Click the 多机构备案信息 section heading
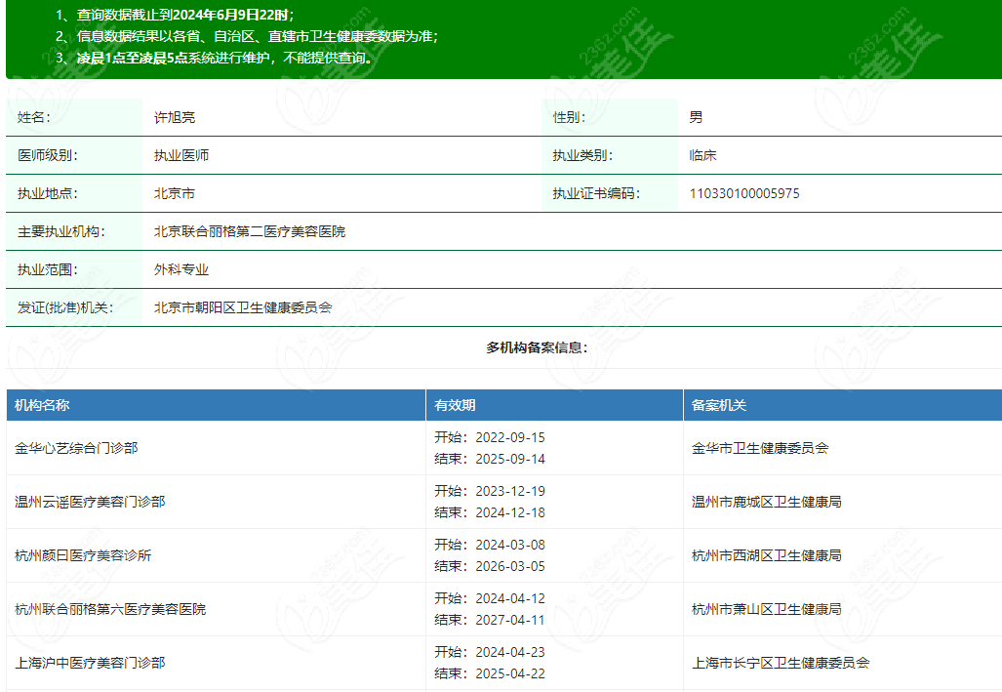 537,347
